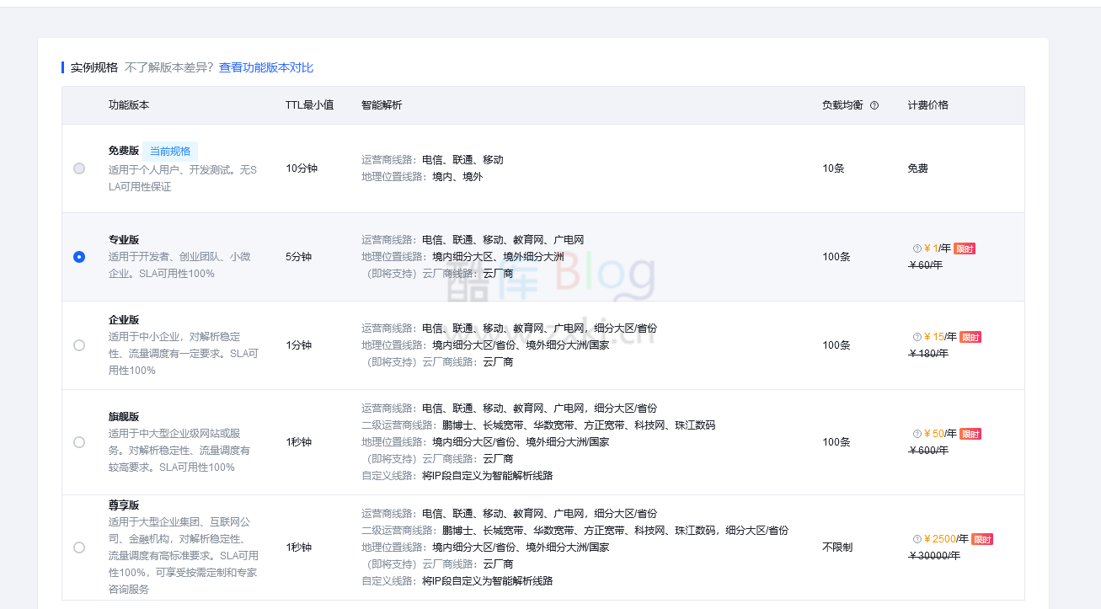1101x609 pixels.
Task: Click help icon beside ¥1/年 price
Action: point(917,248)
